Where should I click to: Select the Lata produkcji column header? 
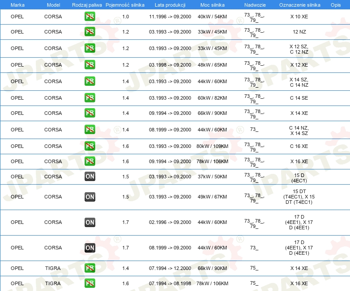(x=170, y=5)
